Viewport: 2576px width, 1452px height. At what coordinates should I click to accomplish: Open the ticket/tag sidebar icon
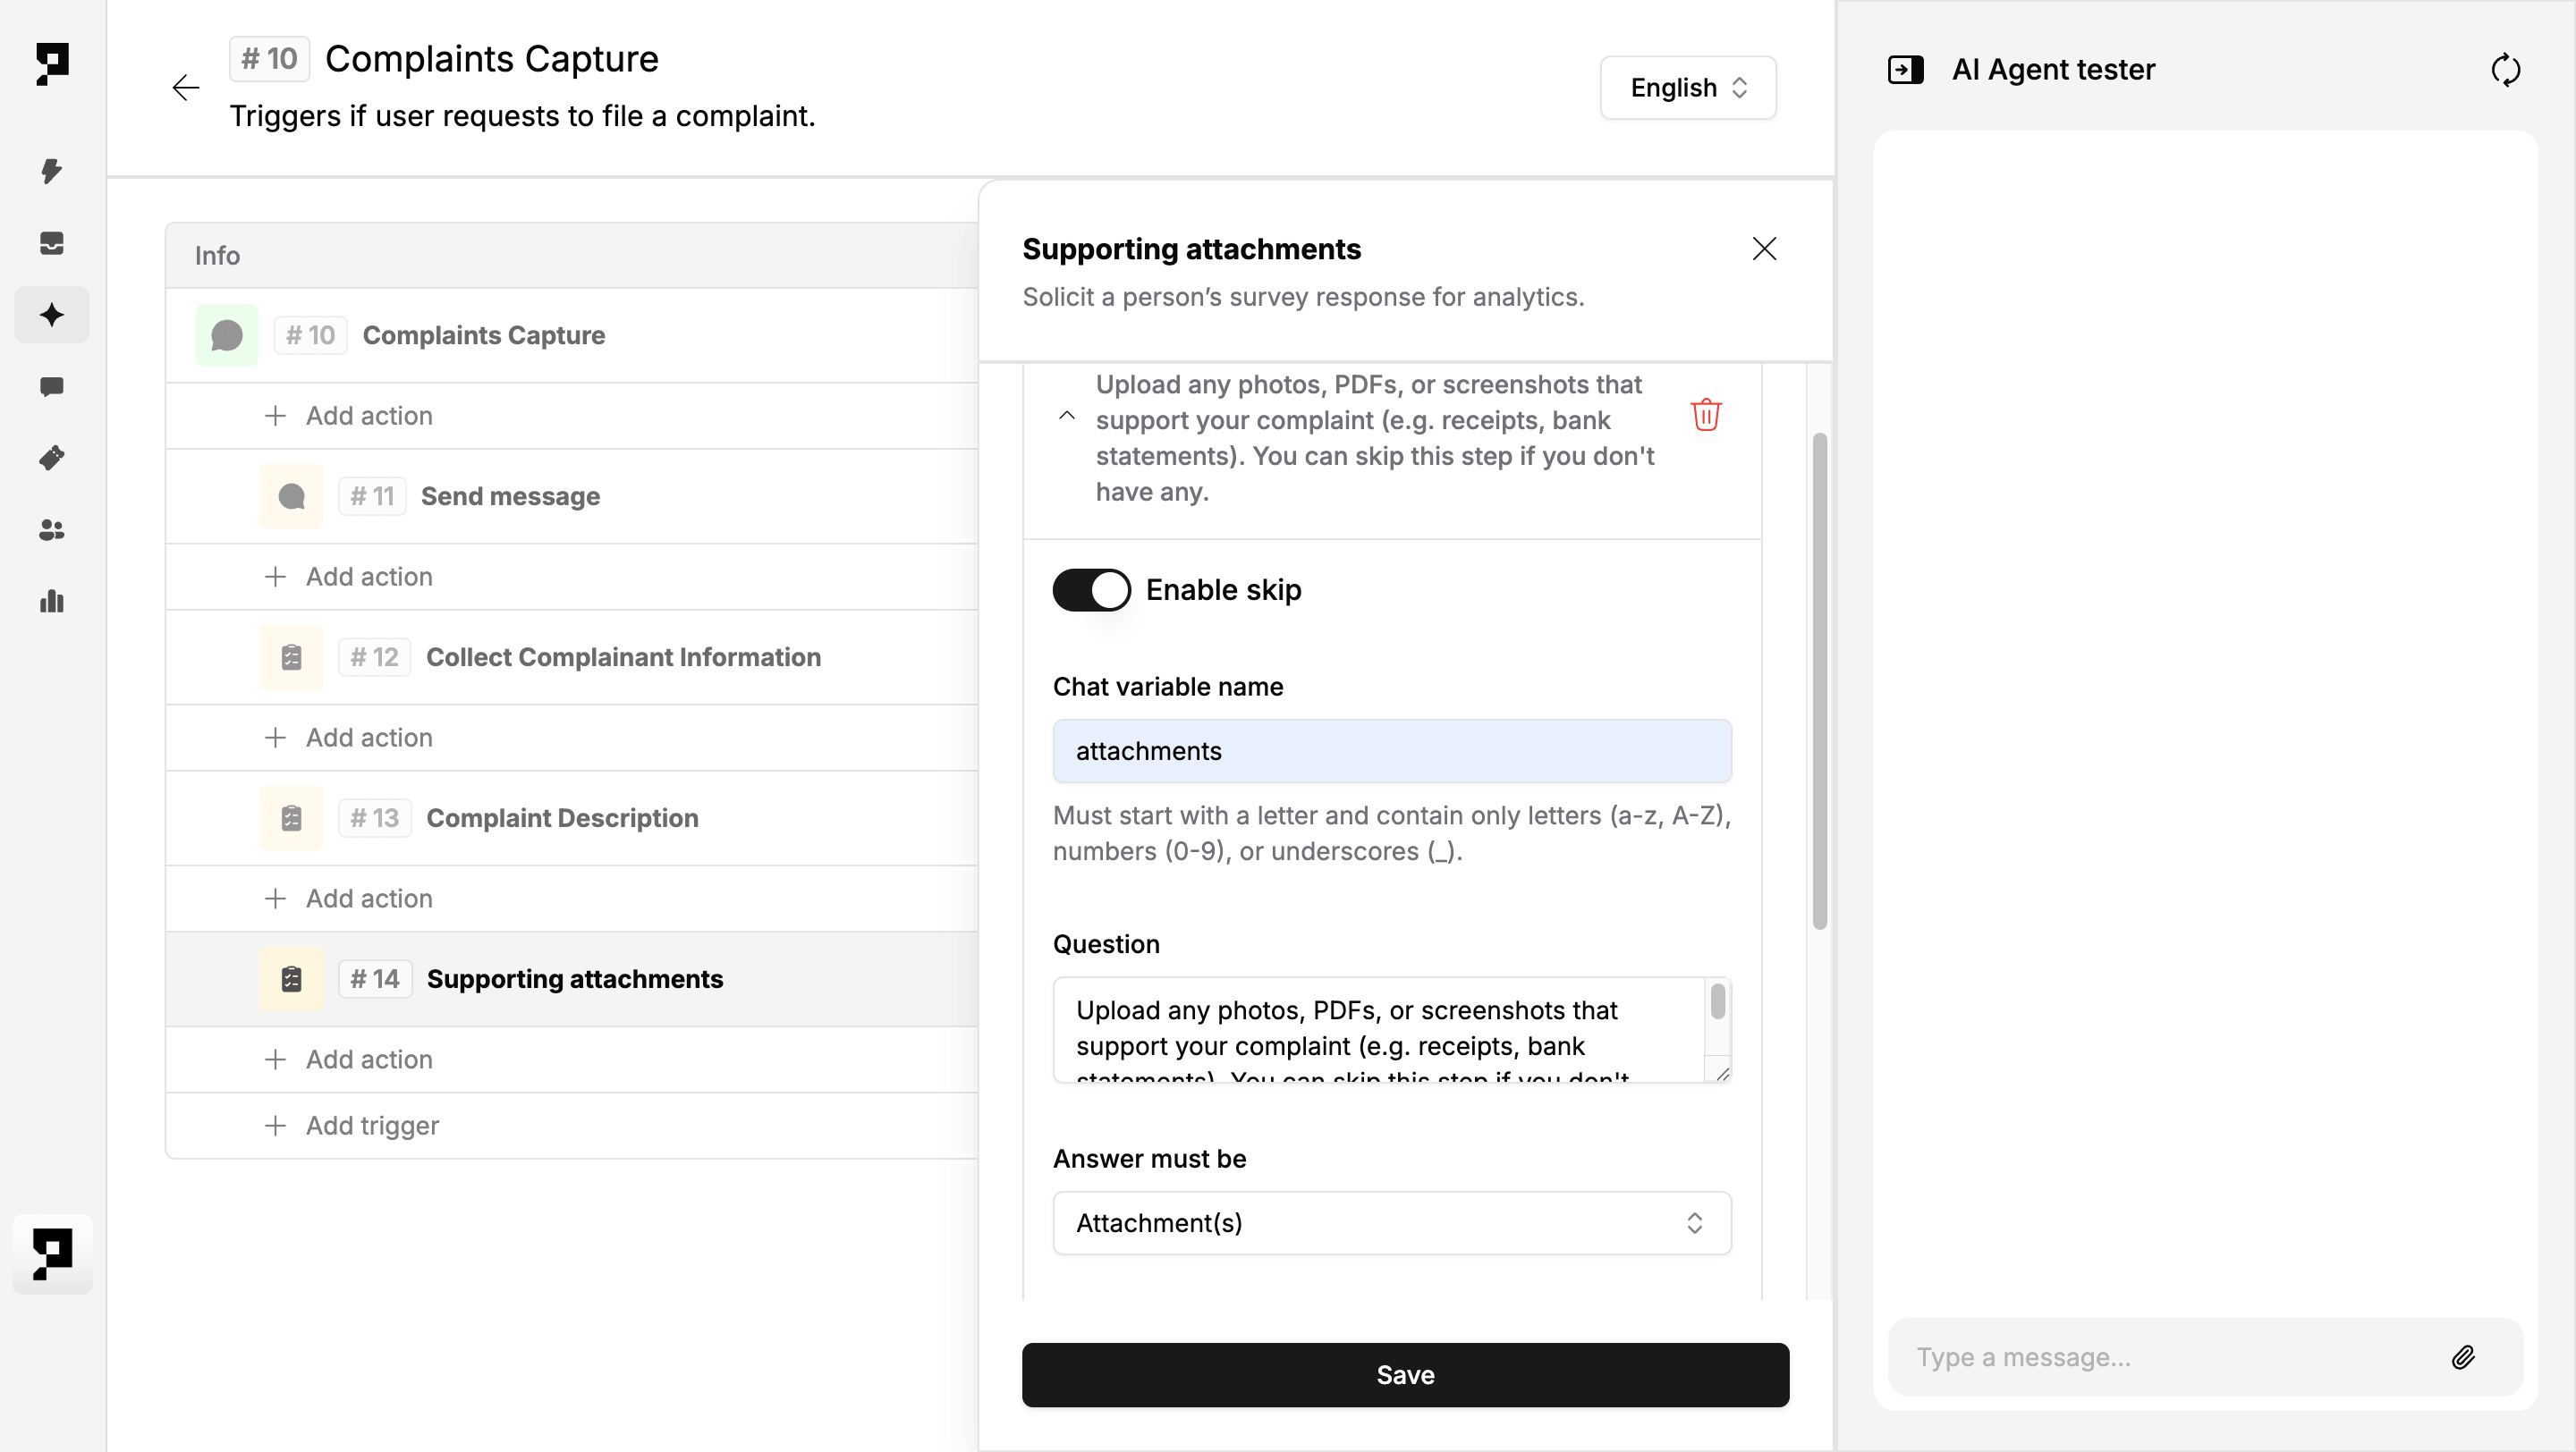pos(51,458)
